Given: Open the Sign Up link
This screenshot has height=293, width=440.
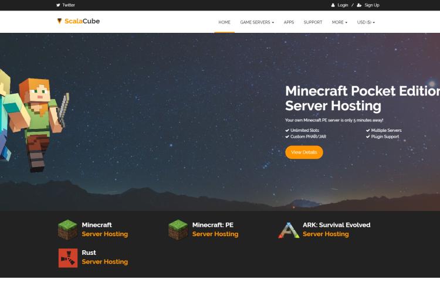Looking at the screenshot, I should [x=372, y=5].
